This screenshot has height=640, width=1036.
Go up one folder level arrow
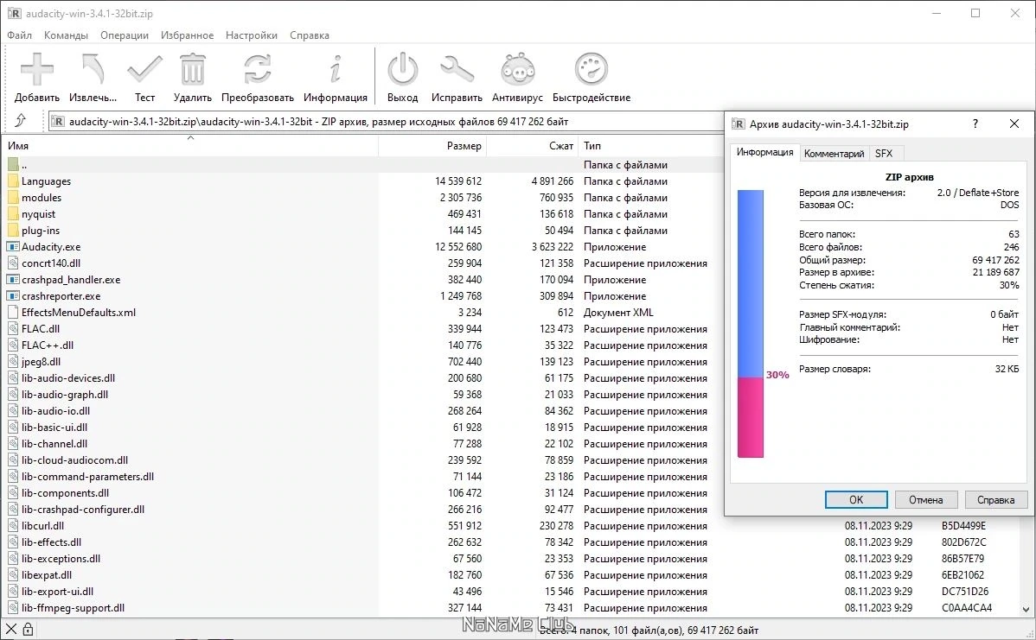pyautogui.click(x=21, y=121)
